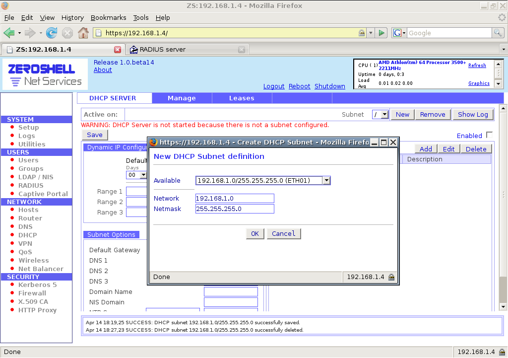
Task: Click the Refresh link in CPU panel
Action: pos(477,66)
